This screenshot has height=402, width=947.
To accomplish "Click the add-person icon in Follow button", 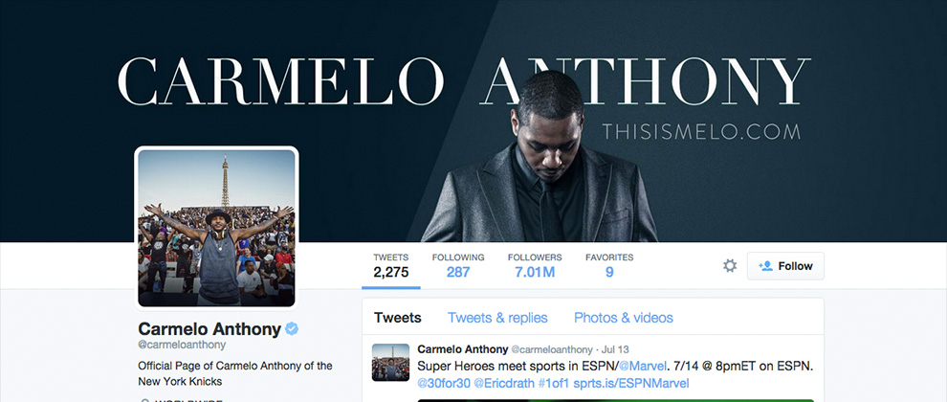I will [766, 266].
